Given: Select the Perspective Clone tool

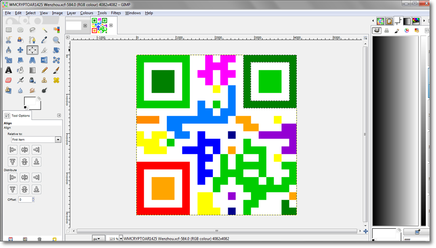Looking at the screenshot, I should pos(8,90).
